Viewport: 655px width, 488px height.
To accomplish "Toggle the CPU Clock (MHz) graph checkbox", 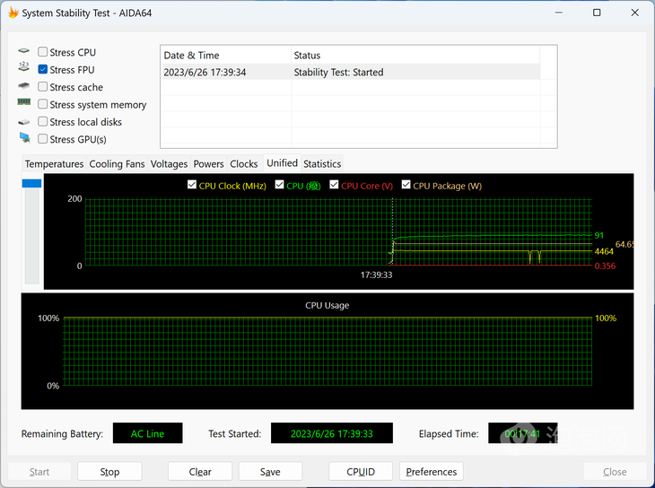I will point(192,185).
